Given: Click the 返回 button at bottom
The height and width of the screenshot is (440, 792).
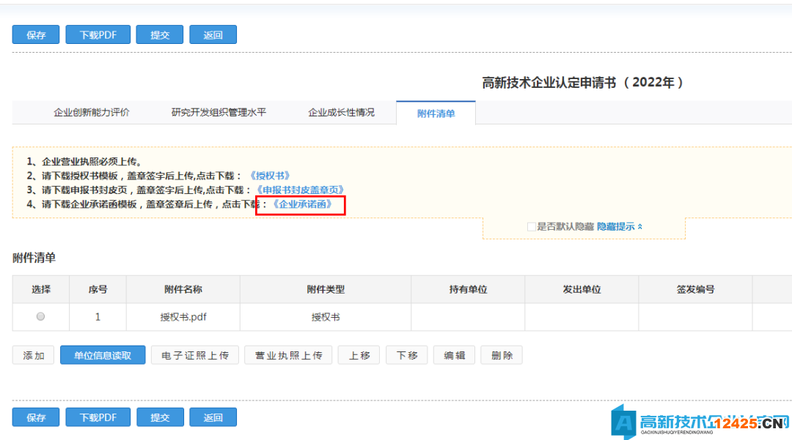Looking at the screenshot, I should [x=213, y=417].
